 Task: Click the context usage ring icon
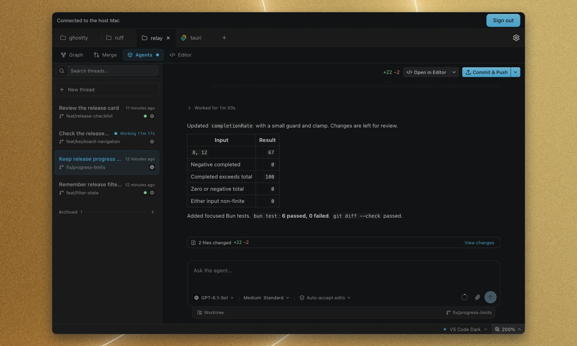point(464,297)
